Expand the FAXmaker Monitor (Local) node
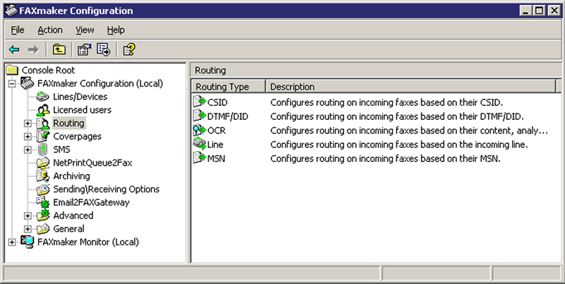 [x=12, y=242]
